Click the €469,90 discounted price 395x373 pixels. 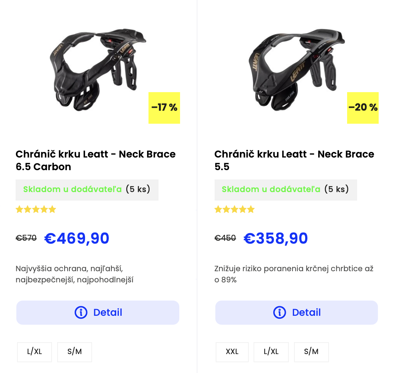click(x=77, y=238)
